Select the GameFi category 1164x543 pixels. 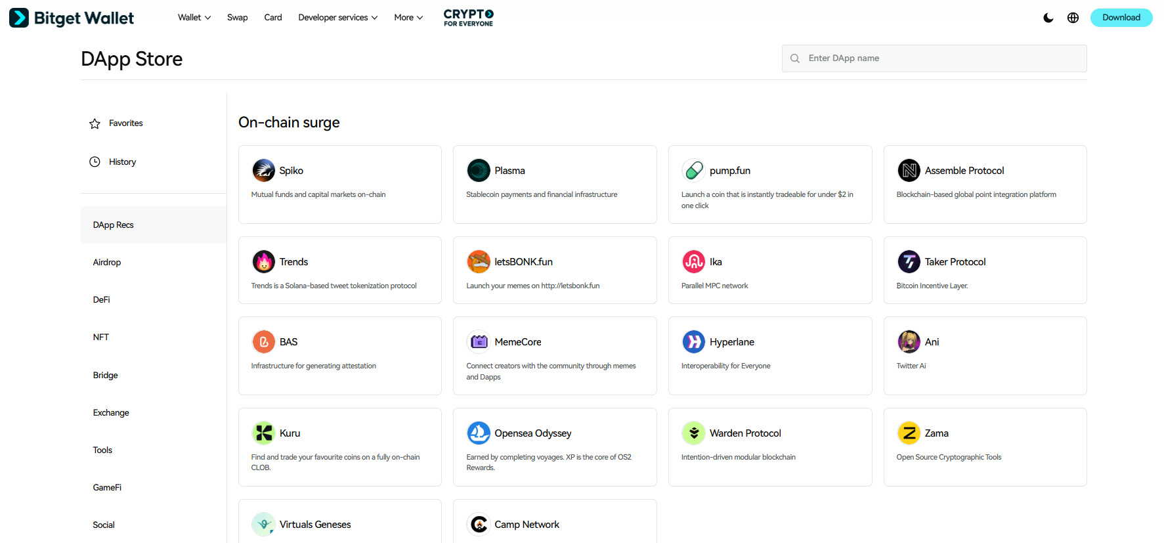pos(107,488)
